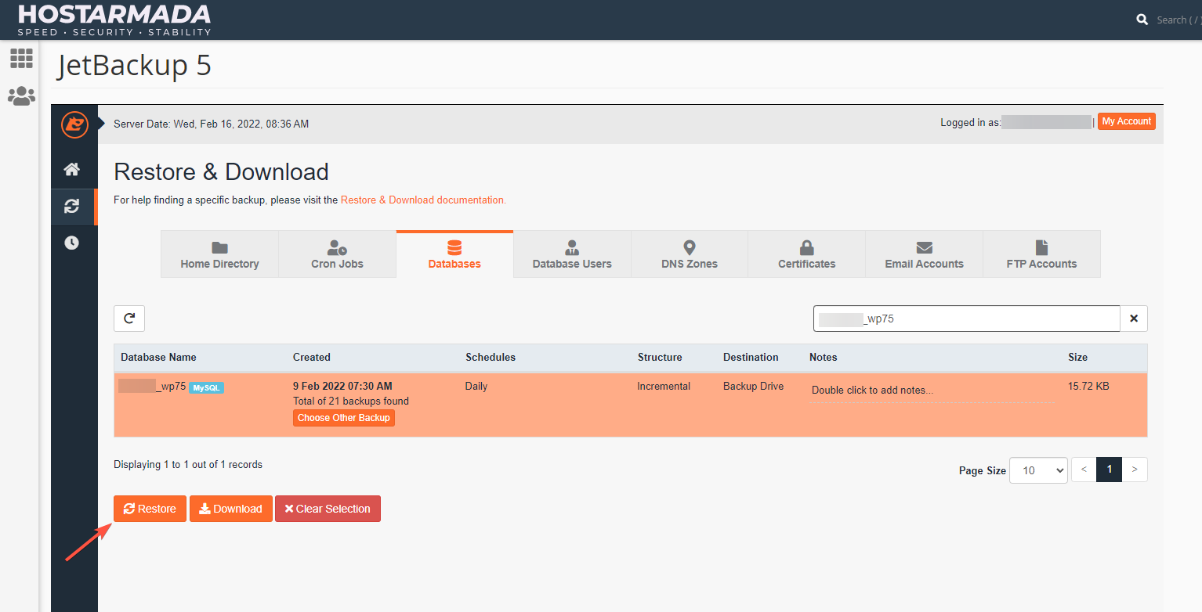Open the user manager people icon
This screenshot has height=612, width=1202.
tap(21, 96)
